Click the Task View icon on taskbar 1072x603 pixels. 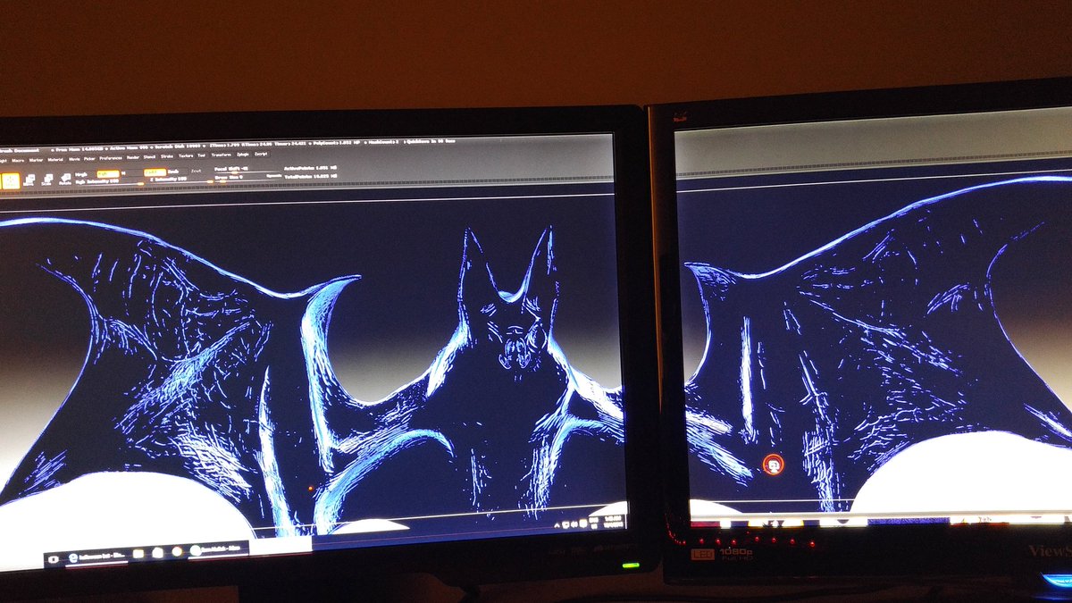click(54, 559)
